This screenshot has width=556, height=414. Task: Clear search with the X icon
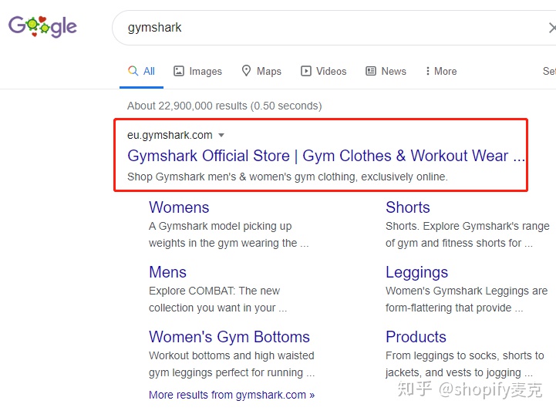(551, 28)
